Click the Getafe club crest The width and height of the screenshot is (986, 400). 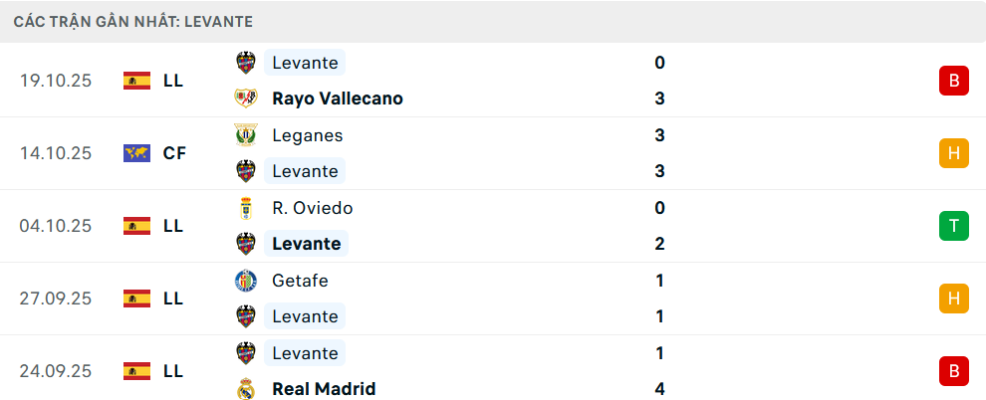(245, 281)
